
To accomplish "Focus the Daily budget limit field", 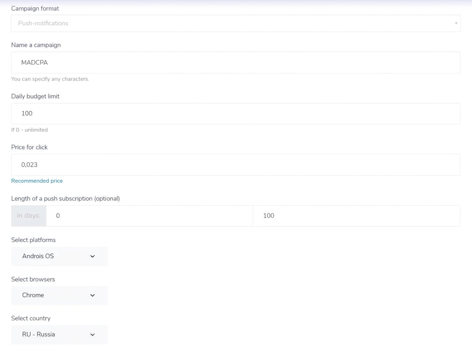I will tap(236, 114).
